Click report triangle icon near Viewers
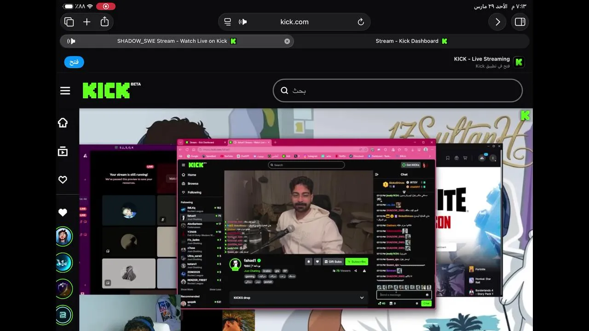 click(364, 271)
